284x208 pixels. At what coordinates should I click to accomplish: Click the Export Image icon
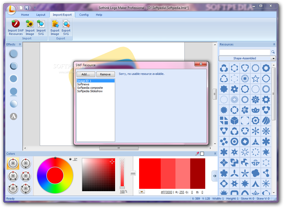click(x=55, y=27)
